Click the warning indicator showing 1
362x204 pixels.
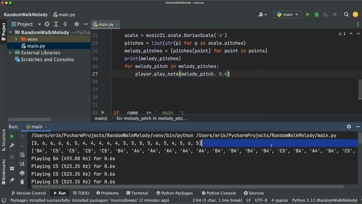pyautogui.click(x=342, y=34)
